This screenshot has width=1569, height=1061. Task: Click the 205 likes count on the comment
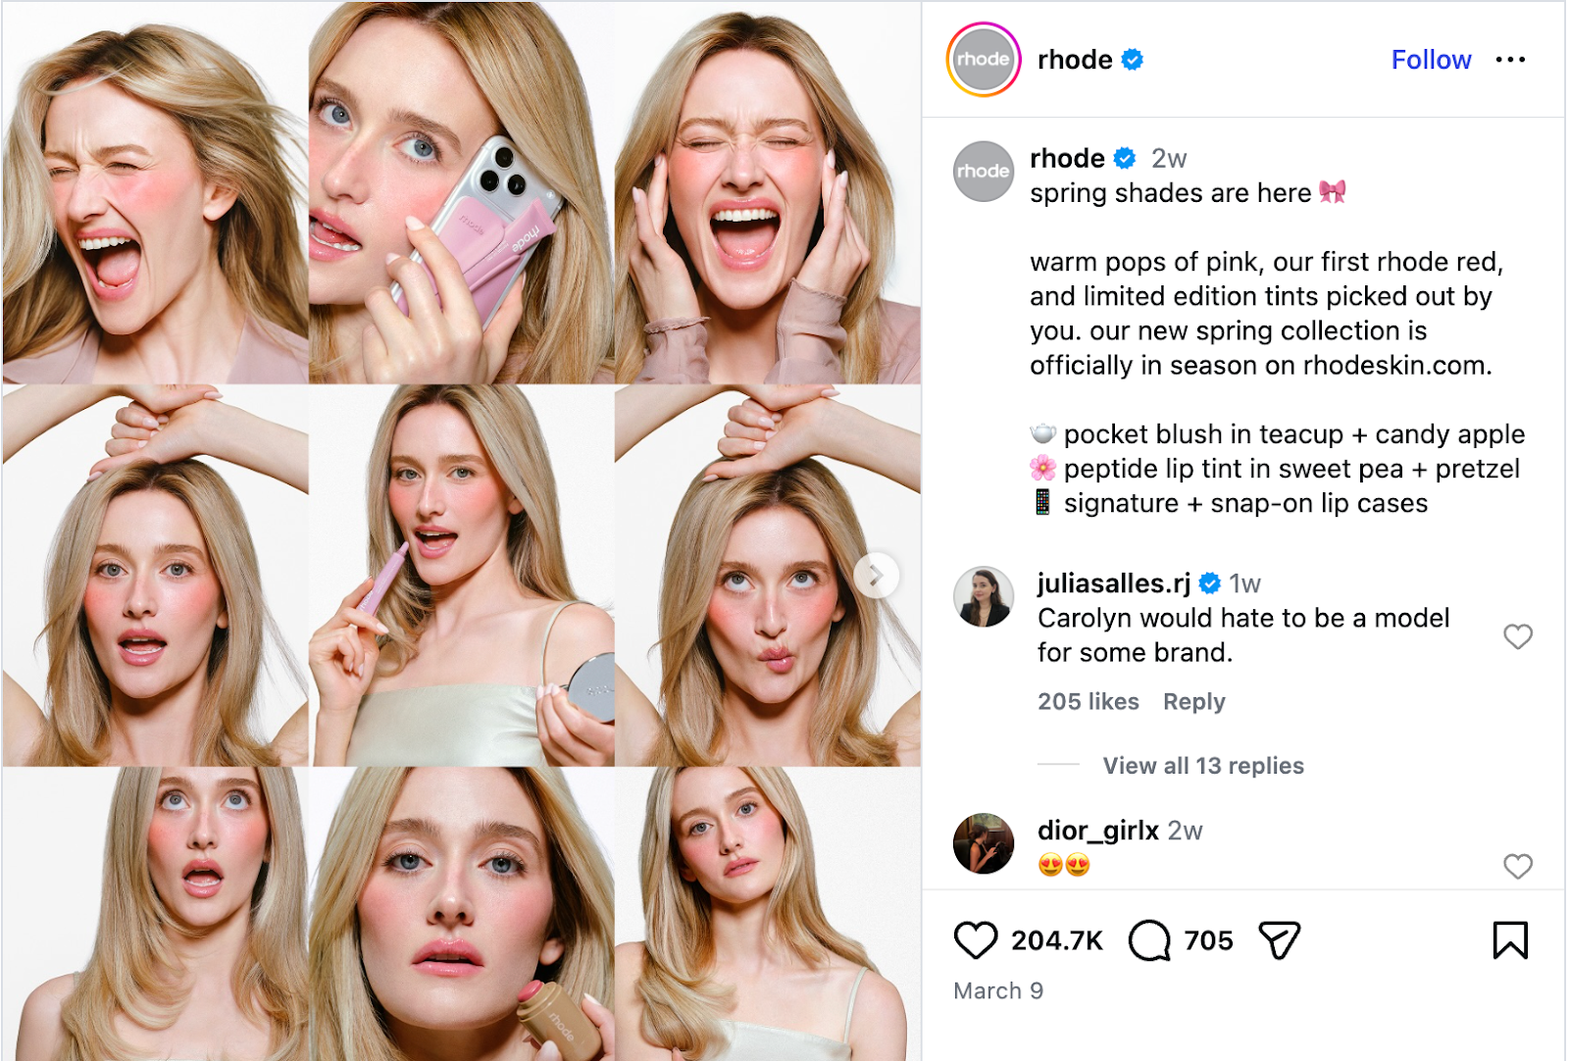click(x=1088, y=701)
